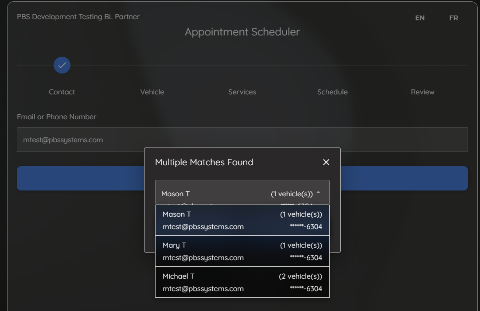Go to the Contact step label

(x=62, y=92)
